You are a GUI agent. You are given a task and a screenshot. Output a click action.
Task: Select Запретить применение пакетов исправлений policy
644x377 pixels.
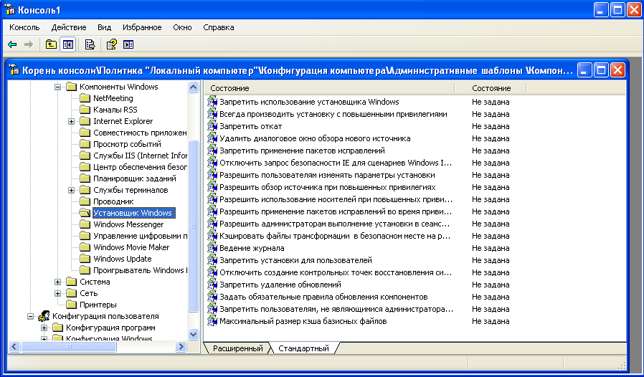tap(302, 151)
